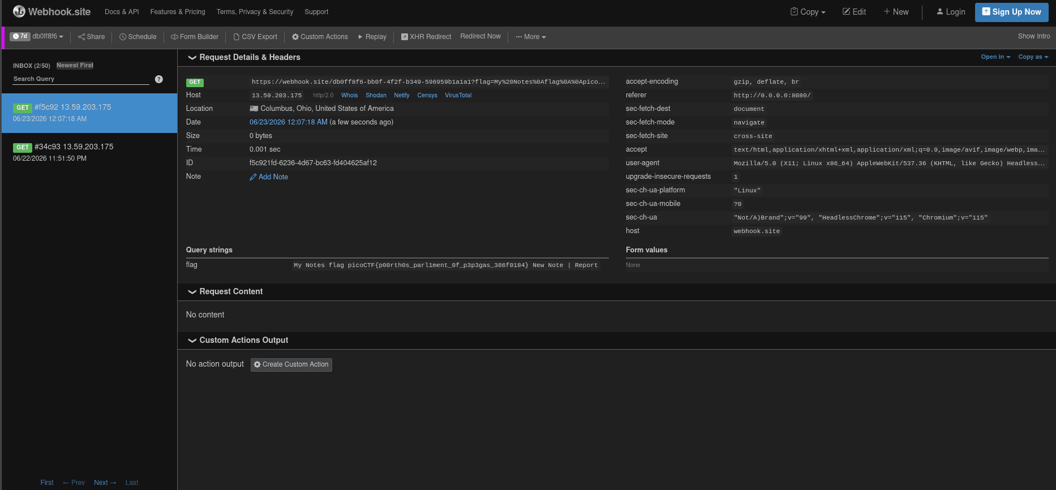Open Terms, Privacy & Security
This screenshot has width=1056, height=490.
[x=255, y=12]
